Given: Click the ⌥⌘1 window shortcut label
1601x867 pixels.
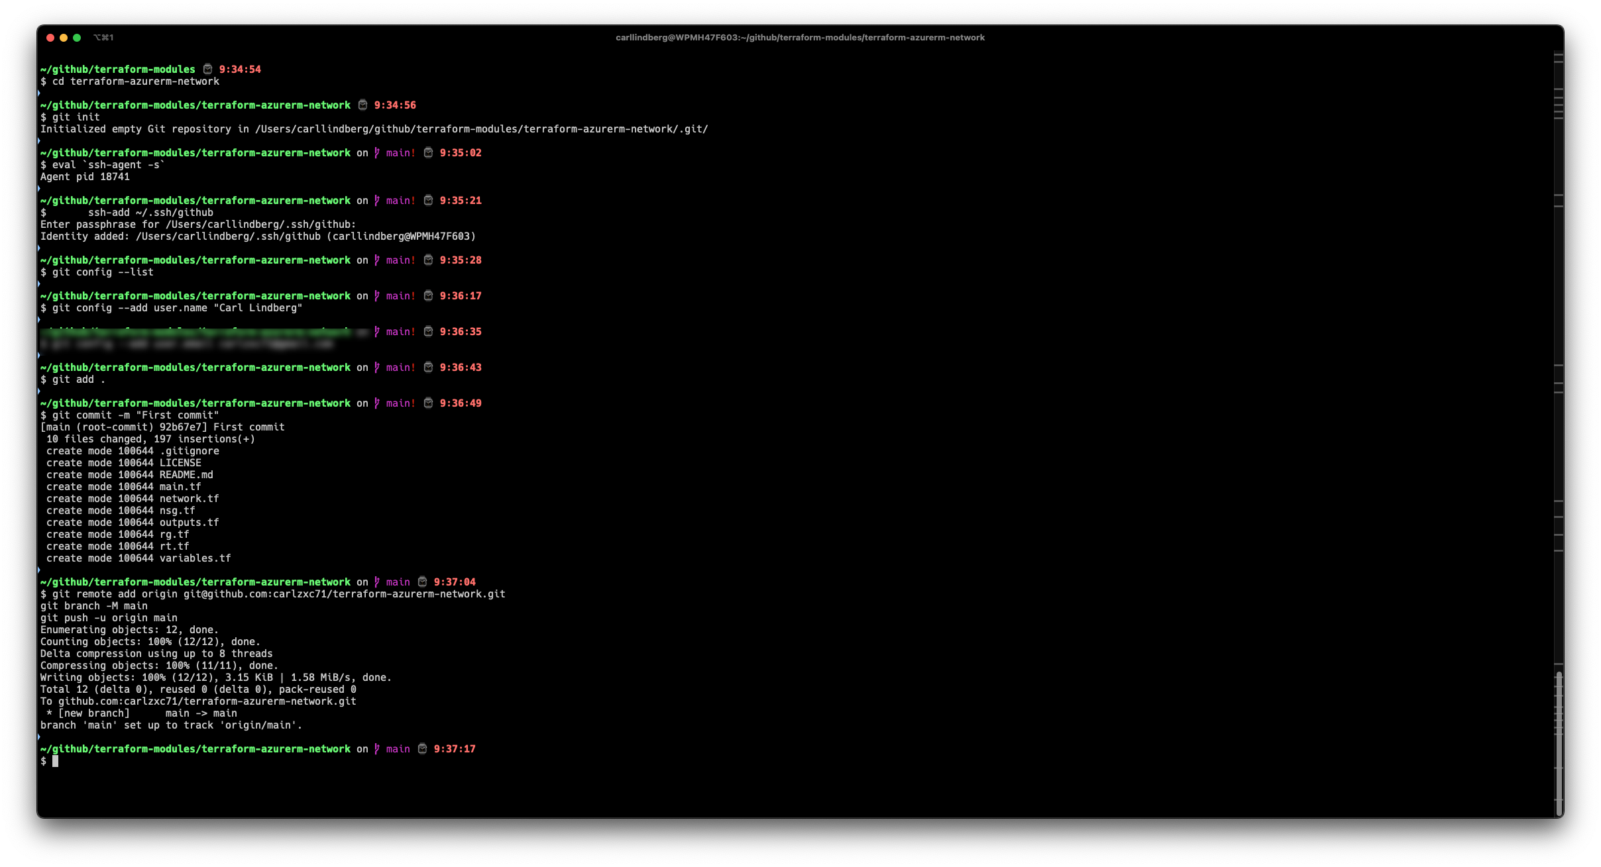Looking at the screenshot, I should (x=103, y=38).
